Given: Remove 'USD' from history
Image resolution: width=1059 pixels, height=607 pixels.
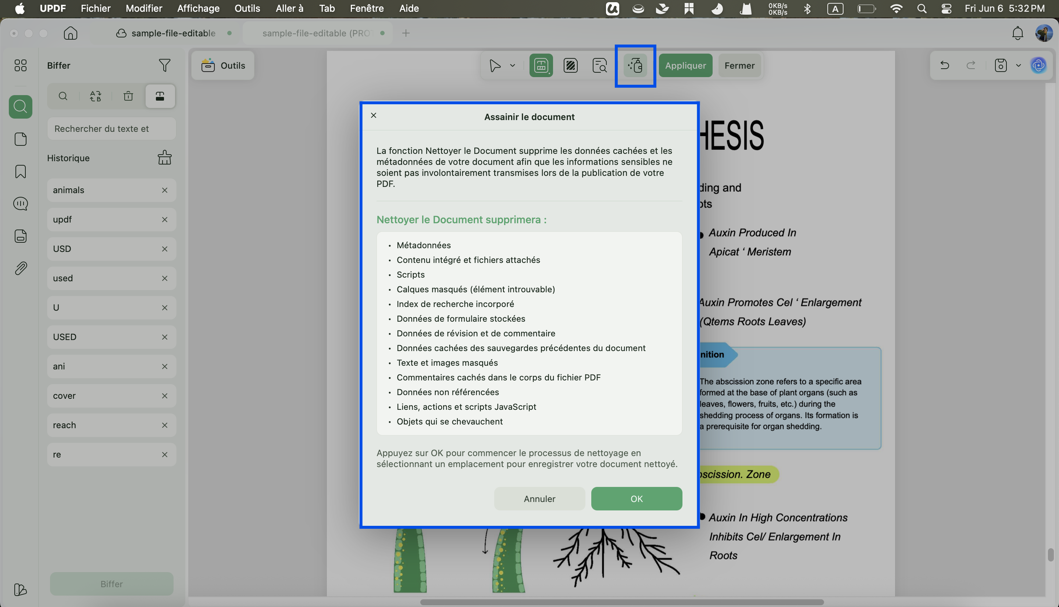Looking at the screenshot, I should click(x=164, y=249).
